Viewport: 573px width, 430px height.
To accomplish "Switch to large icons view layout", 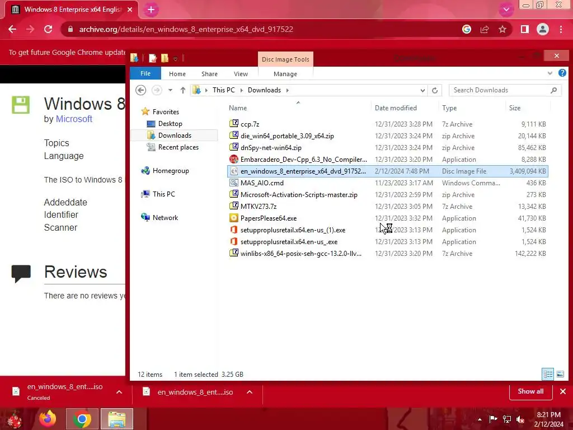I will pos(560,374).
